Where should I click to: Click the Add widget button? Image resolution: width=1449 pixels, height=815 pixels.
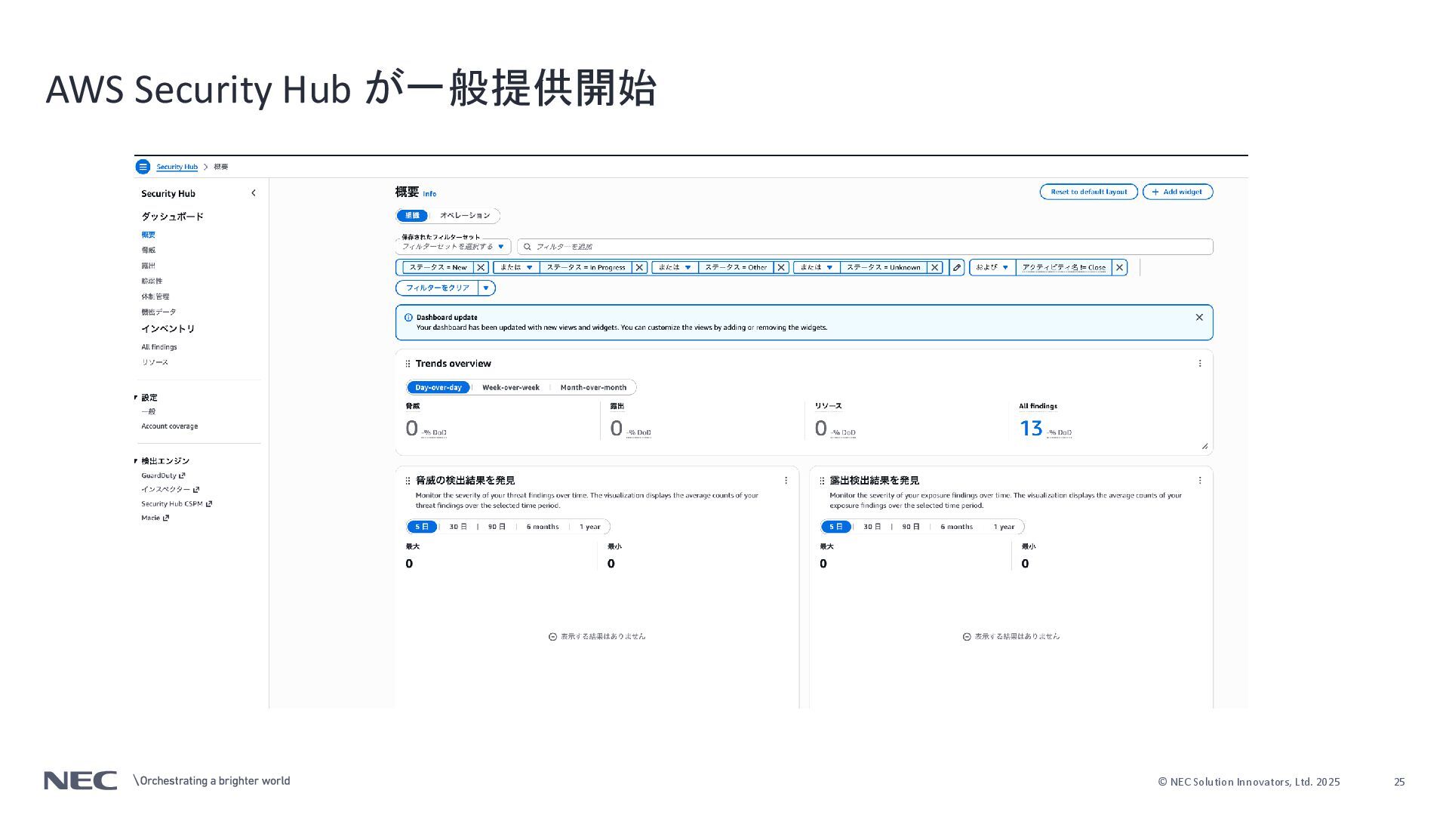[1177, 192]
